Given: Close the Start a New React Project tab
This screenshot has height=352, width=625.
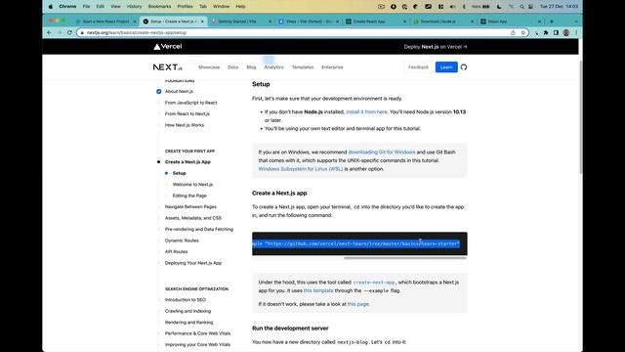Looking at the screenshot, I should click(135, 22).
